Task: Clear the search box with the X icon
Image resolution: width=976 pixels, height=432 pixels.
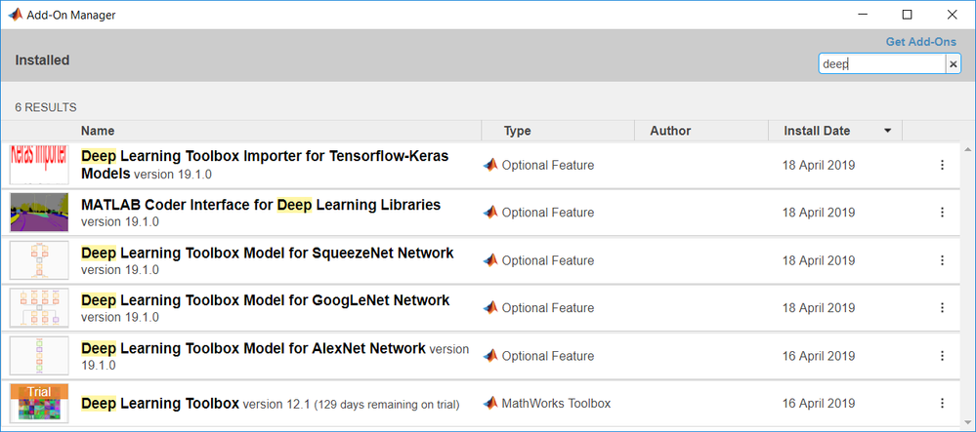Action: coord(953,64)
